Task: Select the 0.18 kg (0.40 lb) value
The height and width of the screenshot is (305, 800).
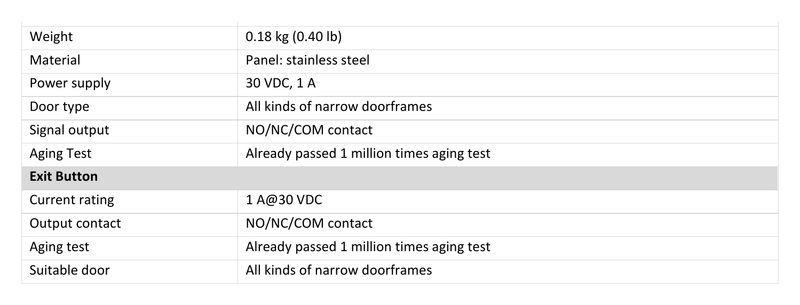Action: [294, 37]
